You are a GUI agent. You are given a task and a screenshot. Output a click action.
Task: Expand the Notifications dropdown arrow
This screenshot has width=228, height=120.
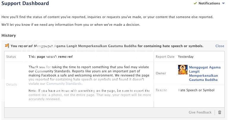pyautogui.click(x=223, y=4)
